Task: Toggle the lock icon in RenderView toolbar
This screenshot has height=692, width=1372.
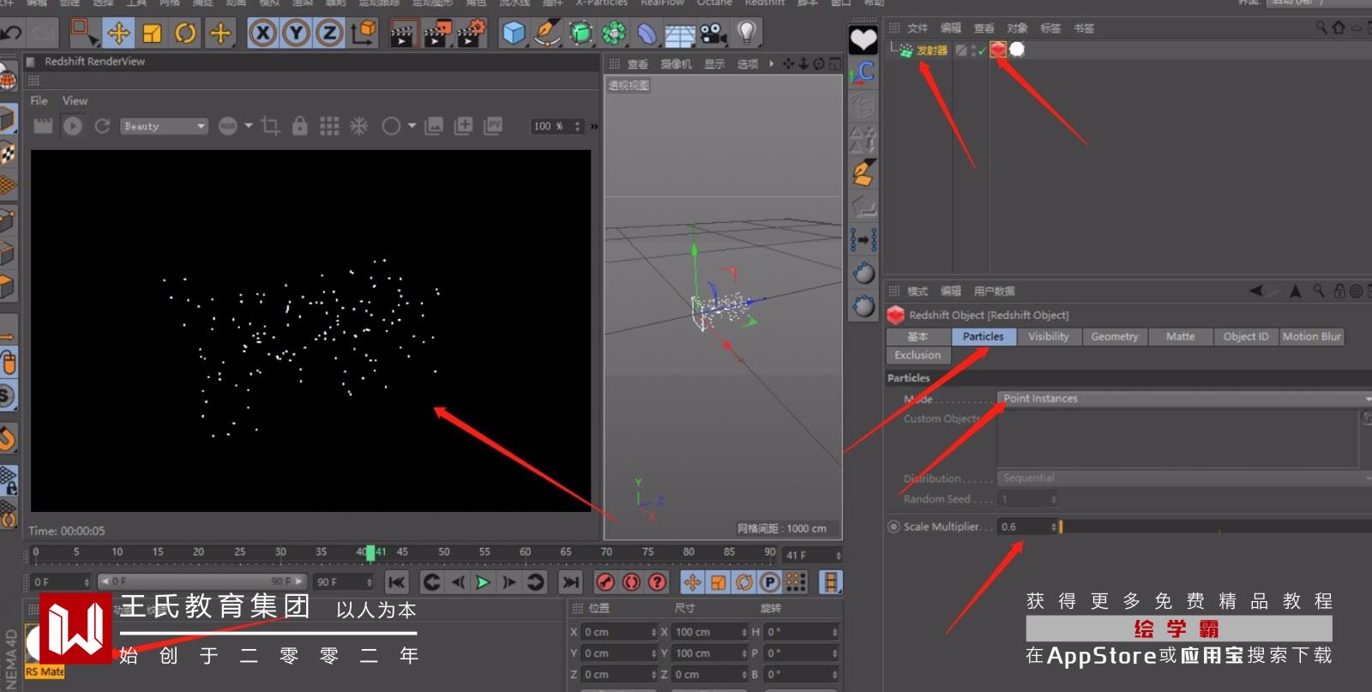Action: coord(299,126)
